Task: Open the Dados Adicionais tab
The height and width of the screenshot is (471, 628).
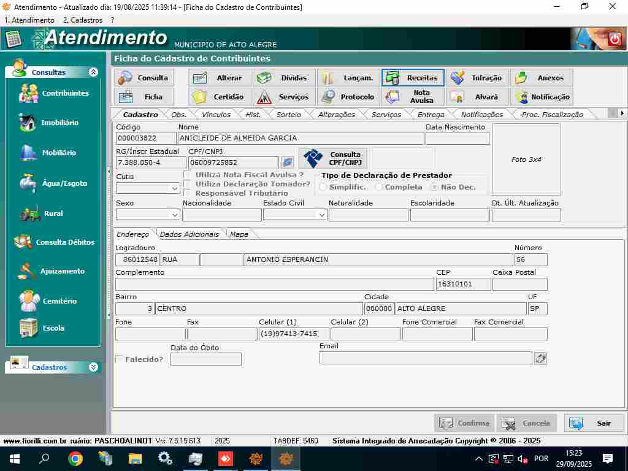Action: click(x=189, y=234)
